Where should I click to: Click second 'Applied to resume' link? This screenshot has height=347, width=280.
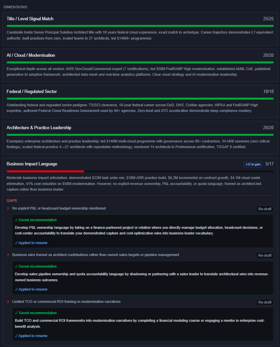point(31,289)
